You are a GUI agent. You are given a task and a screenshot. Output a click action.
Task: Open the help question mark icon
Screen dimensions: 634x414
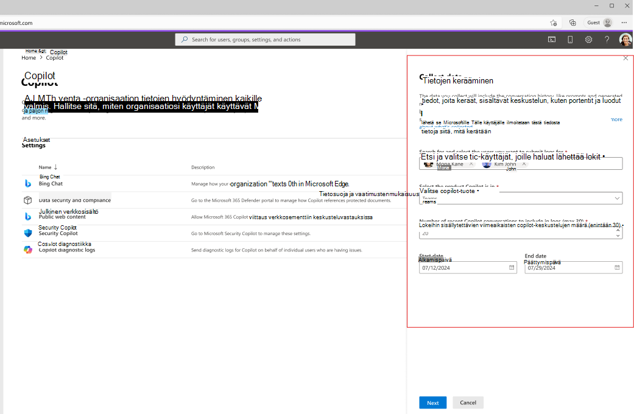607,40
